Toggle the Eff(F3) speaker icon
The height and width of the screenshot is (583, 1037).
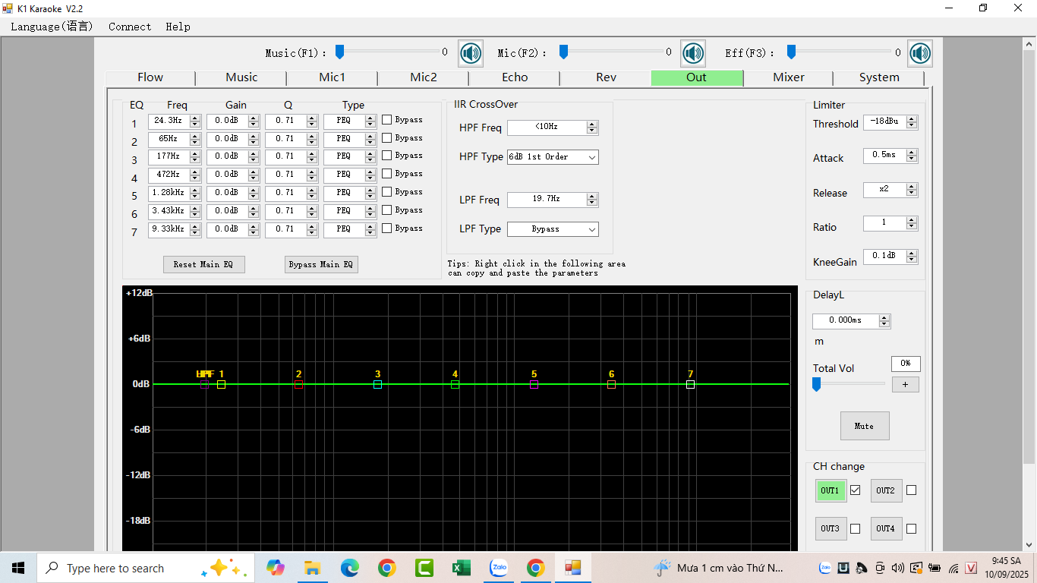point(920,53)
